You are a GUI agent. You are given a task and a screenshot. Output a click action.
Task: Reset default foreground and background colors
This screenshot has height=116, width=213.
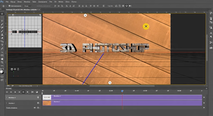tap(1, 69)
